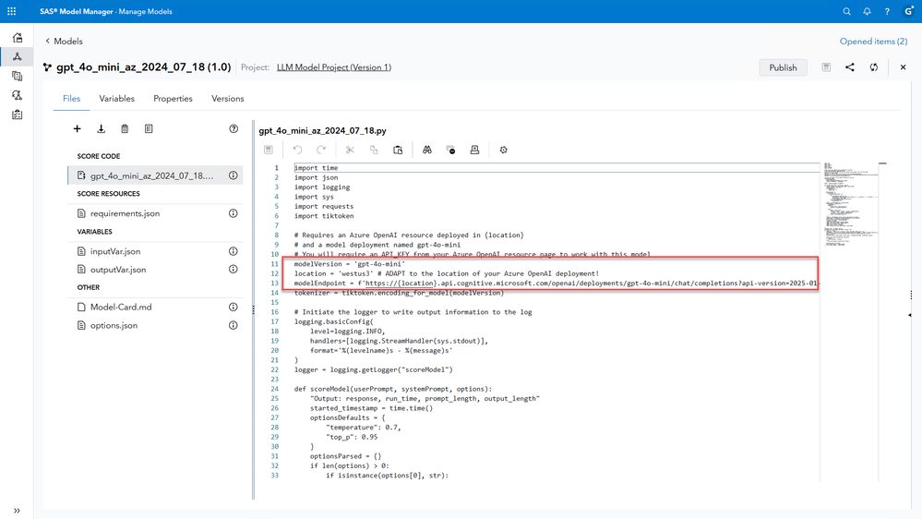Delete the selected file
Viewport: 922px width, 519px height.
pos(125,128)
